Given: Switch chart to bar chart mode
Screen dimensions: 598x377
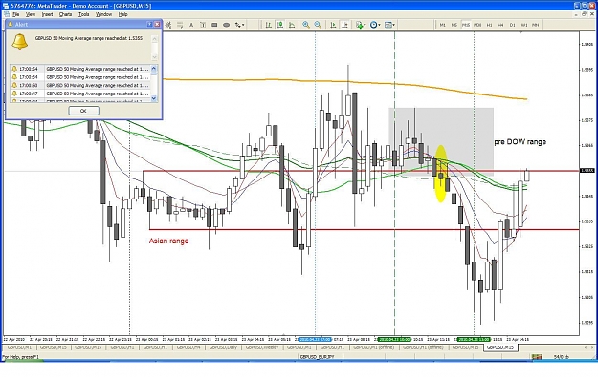Looking at the screenshot, I should [269, 25].
